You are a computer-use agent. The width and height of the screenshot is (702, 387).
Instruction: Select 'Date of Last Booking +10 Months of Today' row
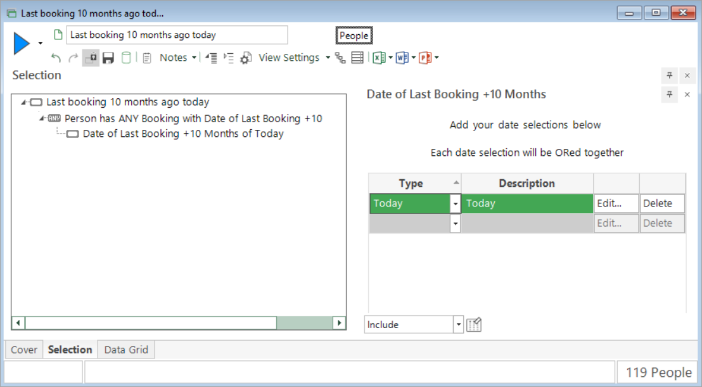point(183,134)
